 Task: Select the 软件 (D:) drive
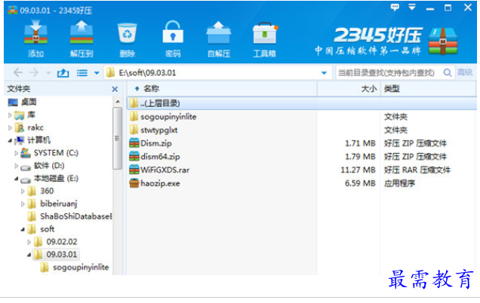49,166
